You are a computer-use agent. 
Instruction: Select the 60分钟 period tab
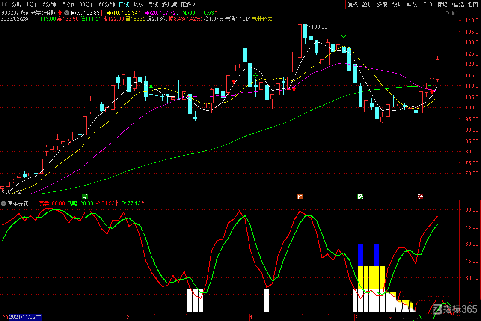[107, 4]
